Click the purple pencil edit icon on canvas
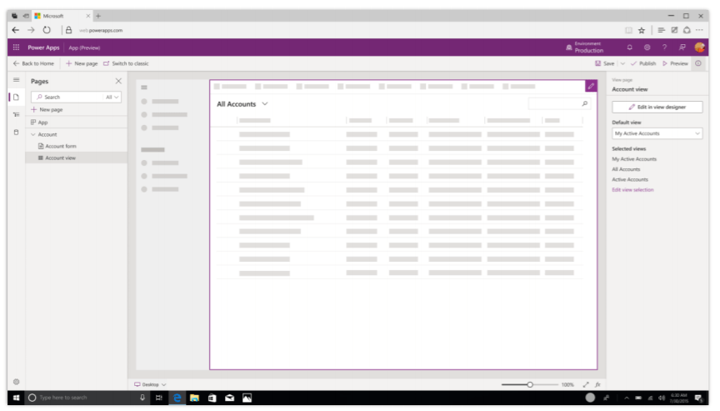The image size is (720, 411). click(591, 86)
